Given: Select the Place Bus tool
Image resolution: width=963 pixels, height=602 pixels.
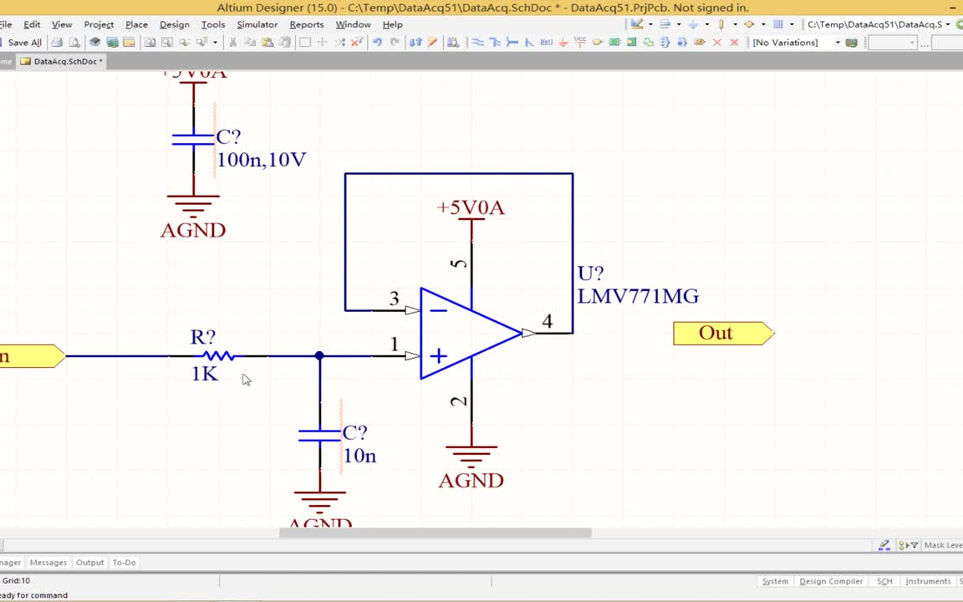Looking at the screenshot, I should [x=495, y=43].
